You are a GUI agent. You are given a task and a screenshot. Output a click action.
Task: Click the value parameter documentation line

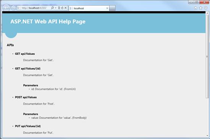click(x=59, y=118)
